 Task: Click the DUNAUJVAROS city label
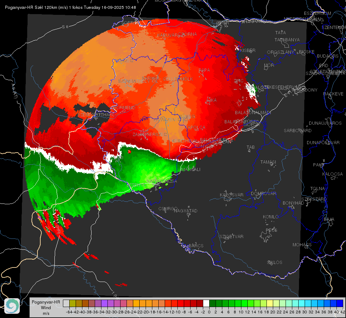point(325,123)
